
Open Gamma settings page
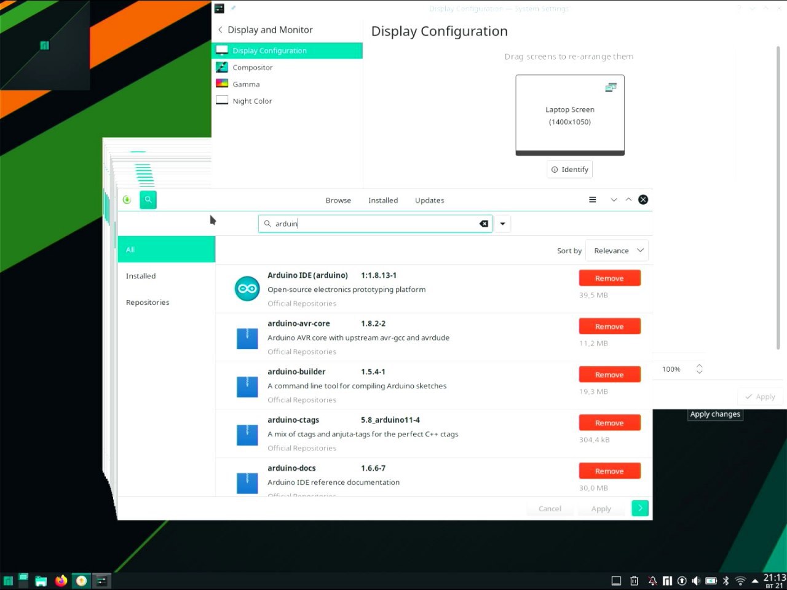coord(287,84)
